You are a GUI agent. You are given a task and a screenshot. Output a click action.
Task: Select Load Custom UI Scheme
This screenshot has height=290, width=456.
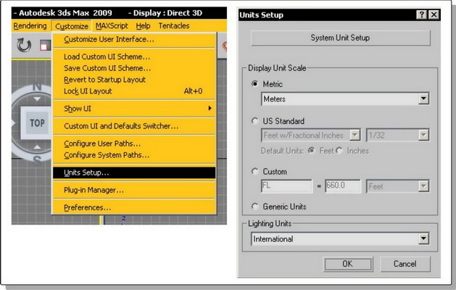point(134,57)
